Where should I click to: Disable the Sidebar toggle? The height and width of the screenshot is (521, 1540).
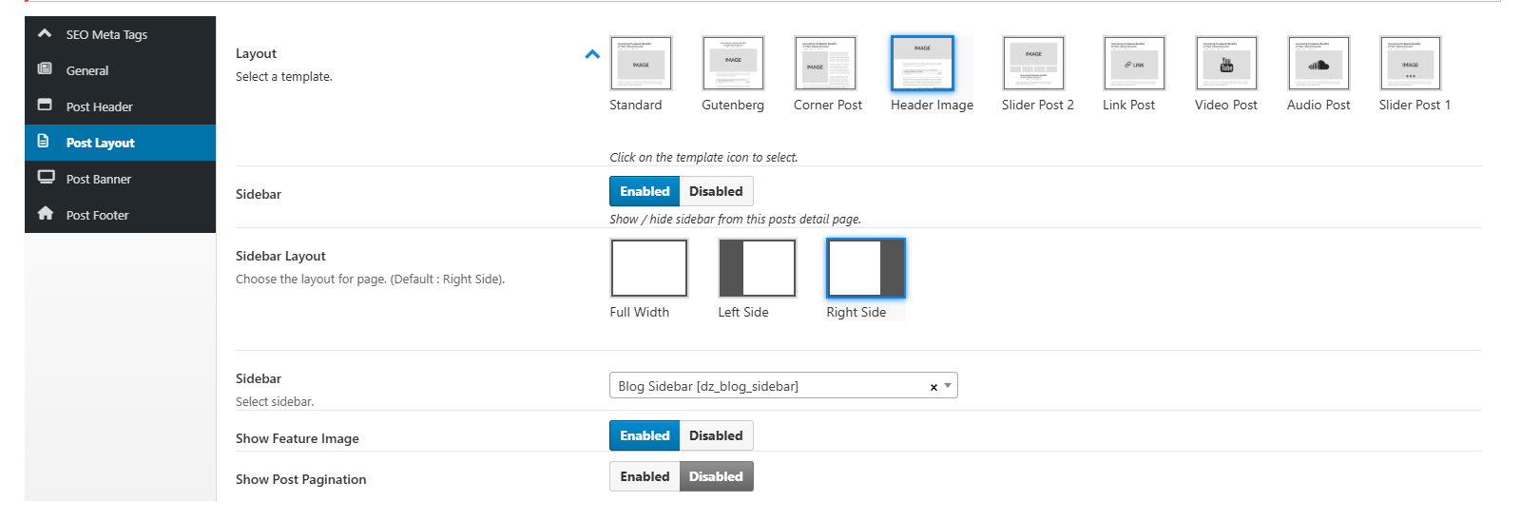click(x=716, y=191)
